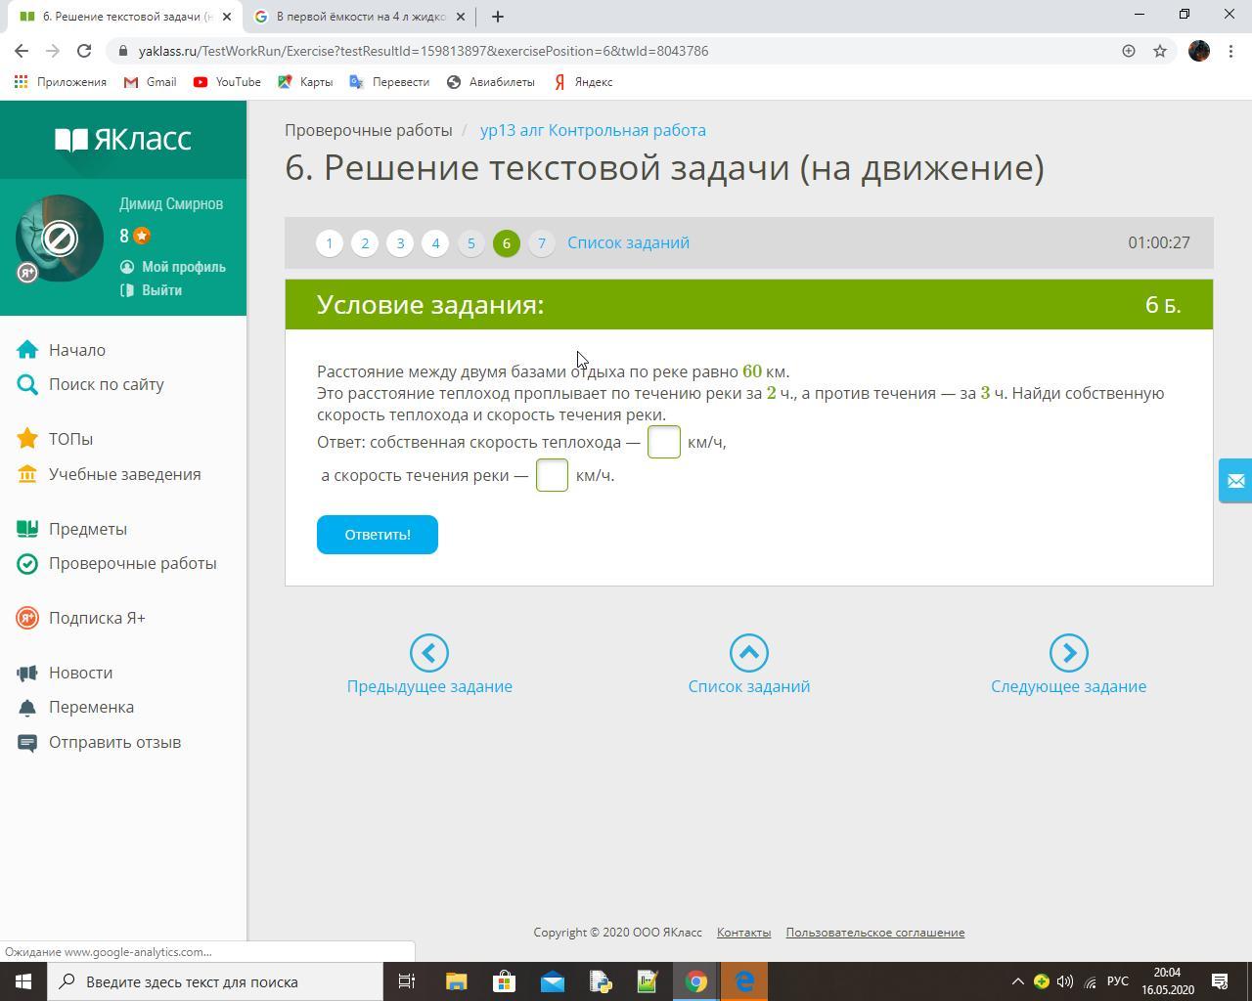The image size is (1252, 1001).
Task: Open File Explorer from taskbar
Action: tap(457, 981)
